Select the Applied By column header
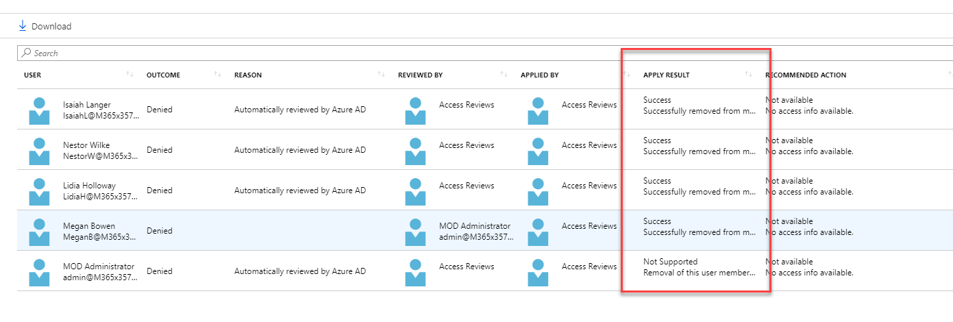The image size is (953, 322). pyautogui.click(x=539, y=75)
